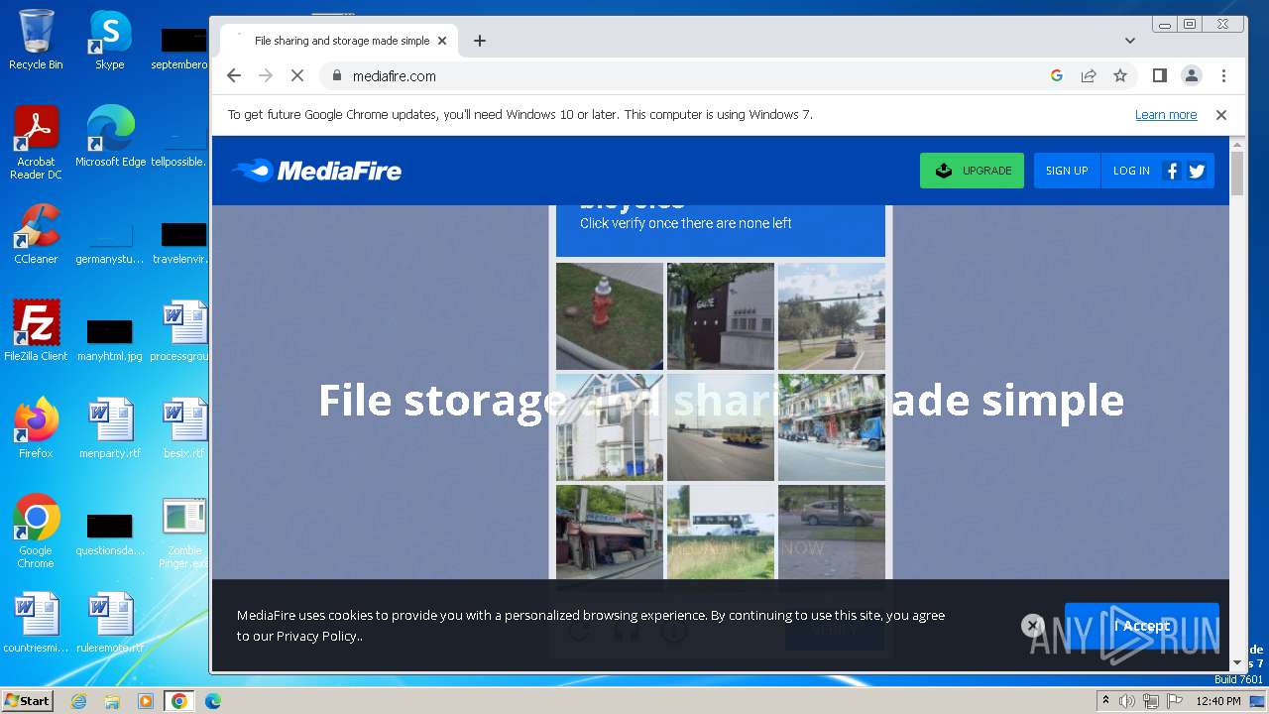Select the captcha tile with silver car
The width and height of the screenshot is (1269, 714).
[x=832, y=532]
